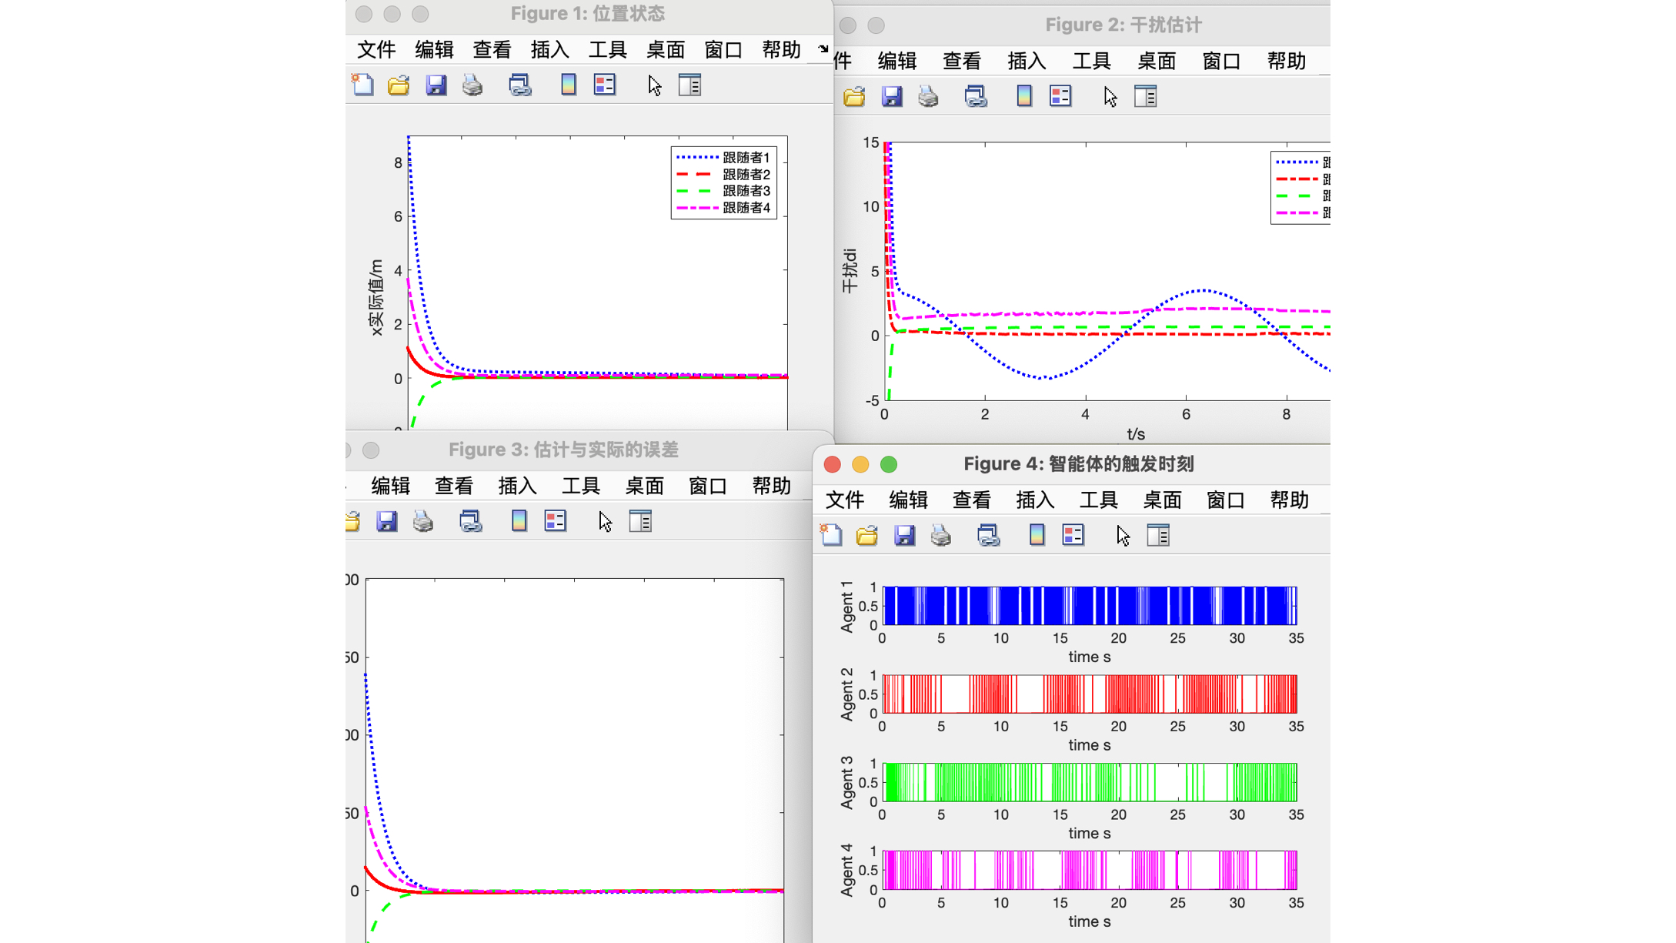Click Link Plot icon in Figure 3 toolbar
This screenshot has width=1676, height=943.
tap(471, 522)
